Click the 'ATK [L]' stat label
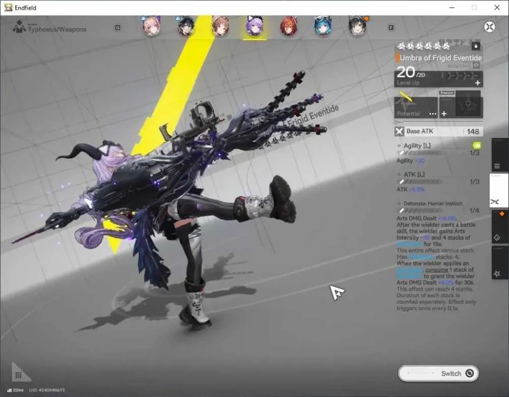 pyautogui.click(x=414, y=175)
